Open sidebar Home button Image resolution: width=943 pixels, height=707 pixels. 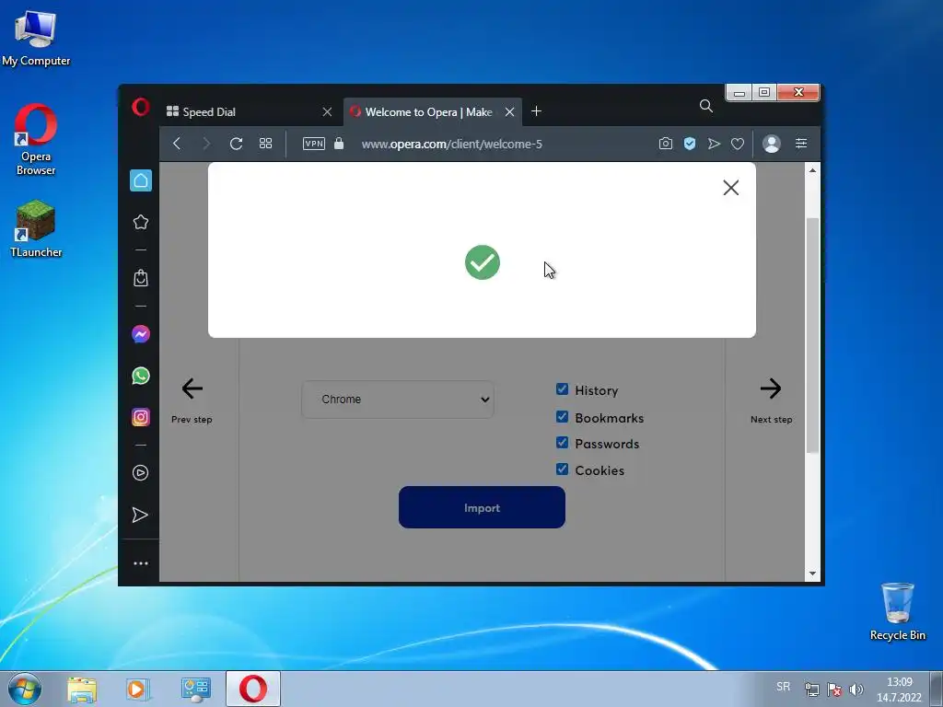[141, 180]
